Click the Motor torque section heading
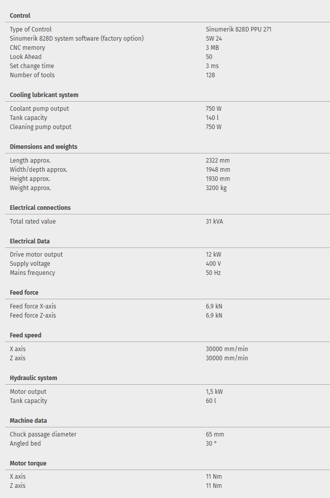This screenshot has height=498, width=330. pyautogui.click(x=28, y=463)
